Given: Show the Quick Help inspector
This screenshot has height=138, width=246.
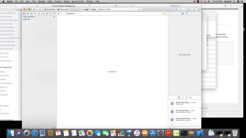Looking at the screenshot, I should point(186,14).
